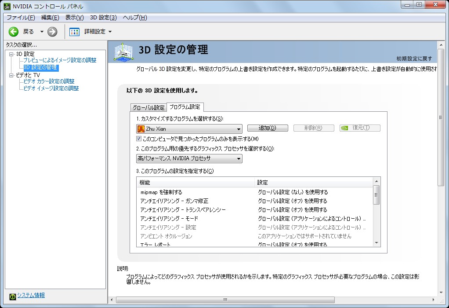
Task: Click the 設定 column header
Action: coord(314,183)
